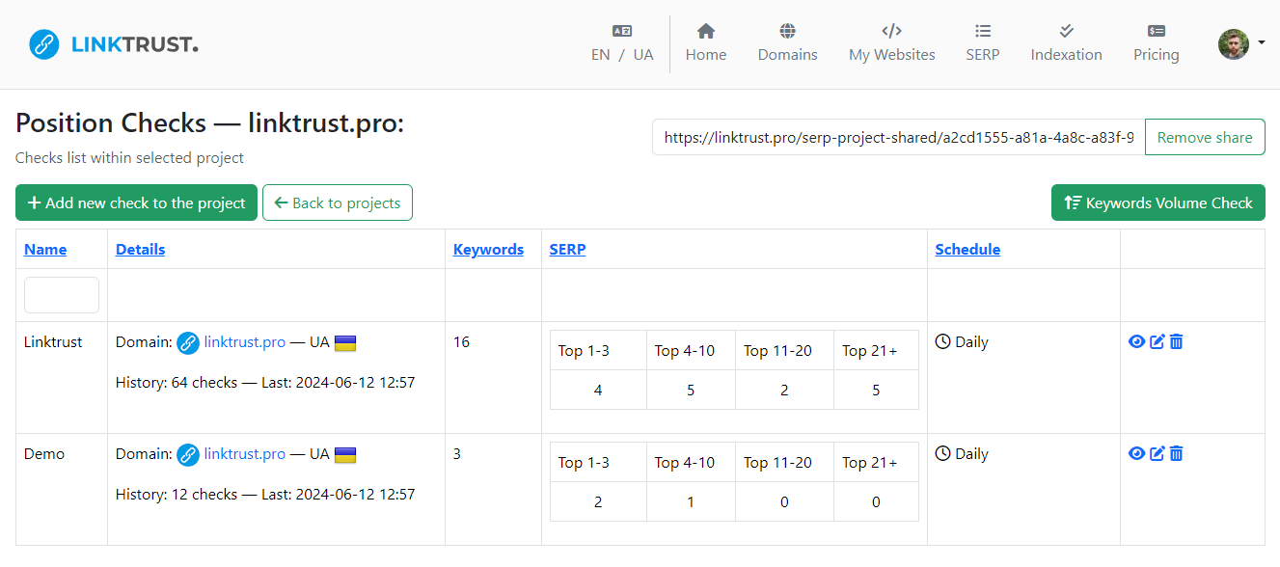Click Ukraine flag in Linktrust row
1280x567 pixels.
click(x=345, y=342)
